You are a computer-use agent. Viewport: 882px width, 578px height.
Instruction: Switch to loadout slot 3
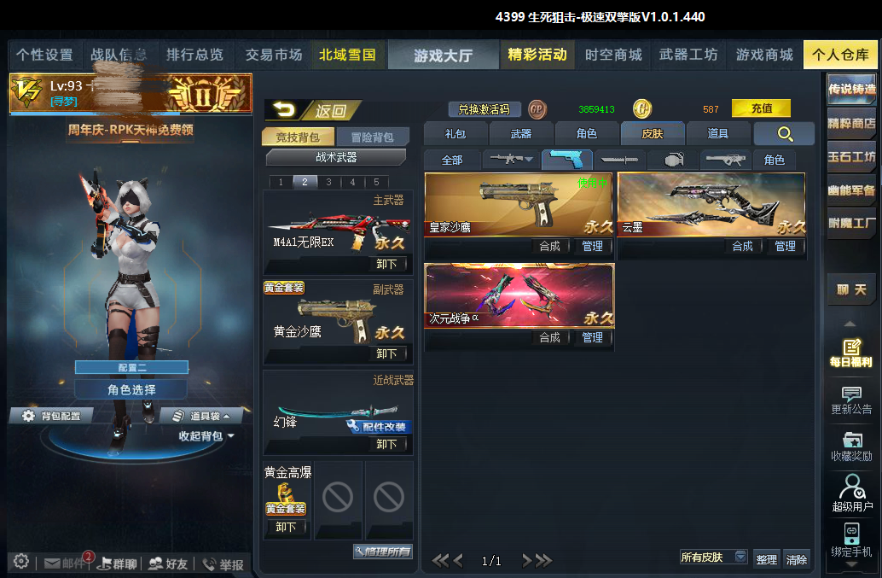point(328,182)
